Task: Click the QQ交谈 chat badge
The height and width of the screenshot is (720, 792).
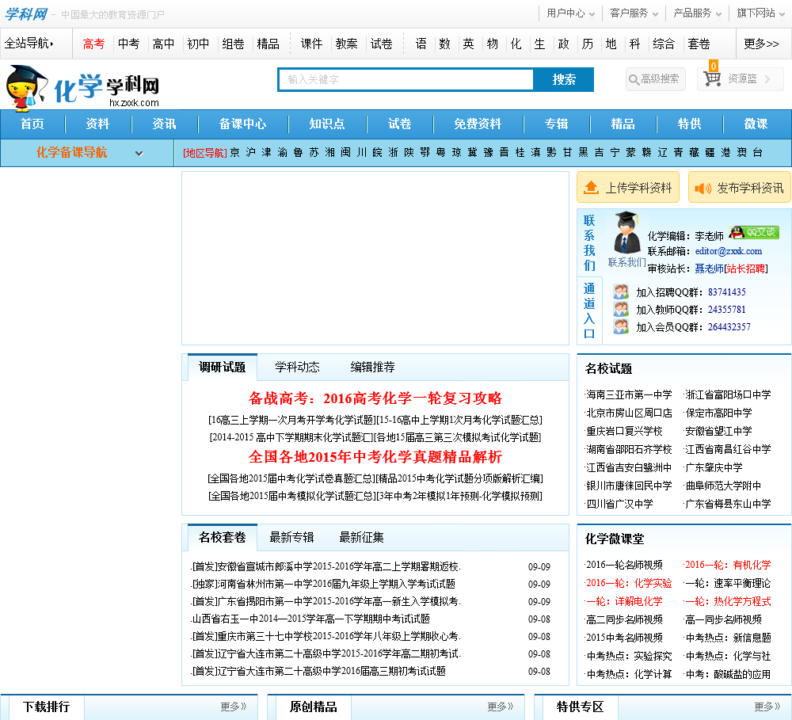Action: click(754, 232)
